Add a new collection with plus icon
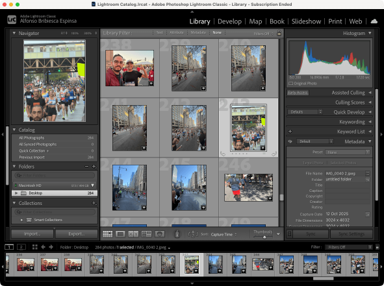This screenshot has height=286, width=384. [94, 203]
